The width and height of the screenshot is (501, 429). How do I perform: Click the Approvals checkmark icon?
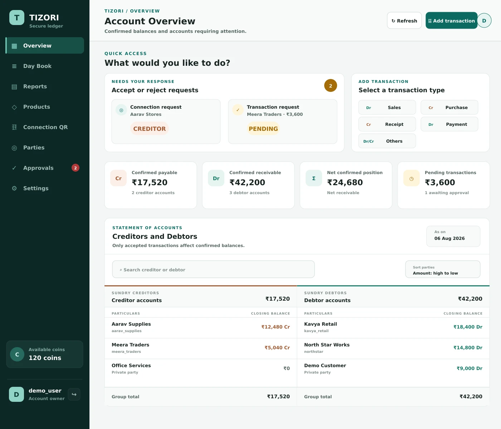pos(14,168)
